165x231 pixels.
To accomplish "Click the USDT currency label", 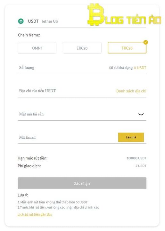I will point(33,21).
